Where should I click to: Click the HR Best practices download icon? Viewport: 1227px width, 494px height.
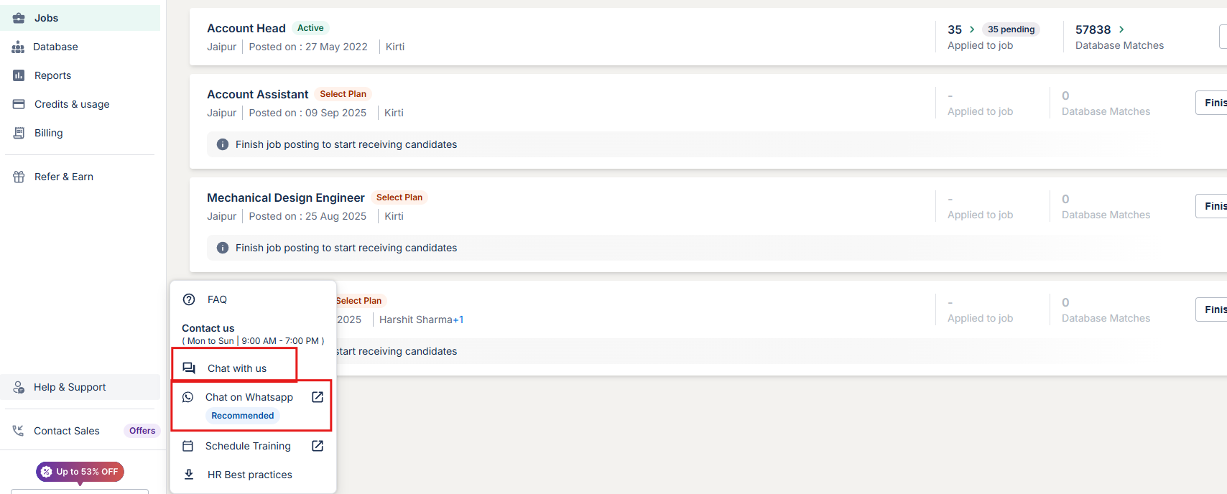click(189, 475)
